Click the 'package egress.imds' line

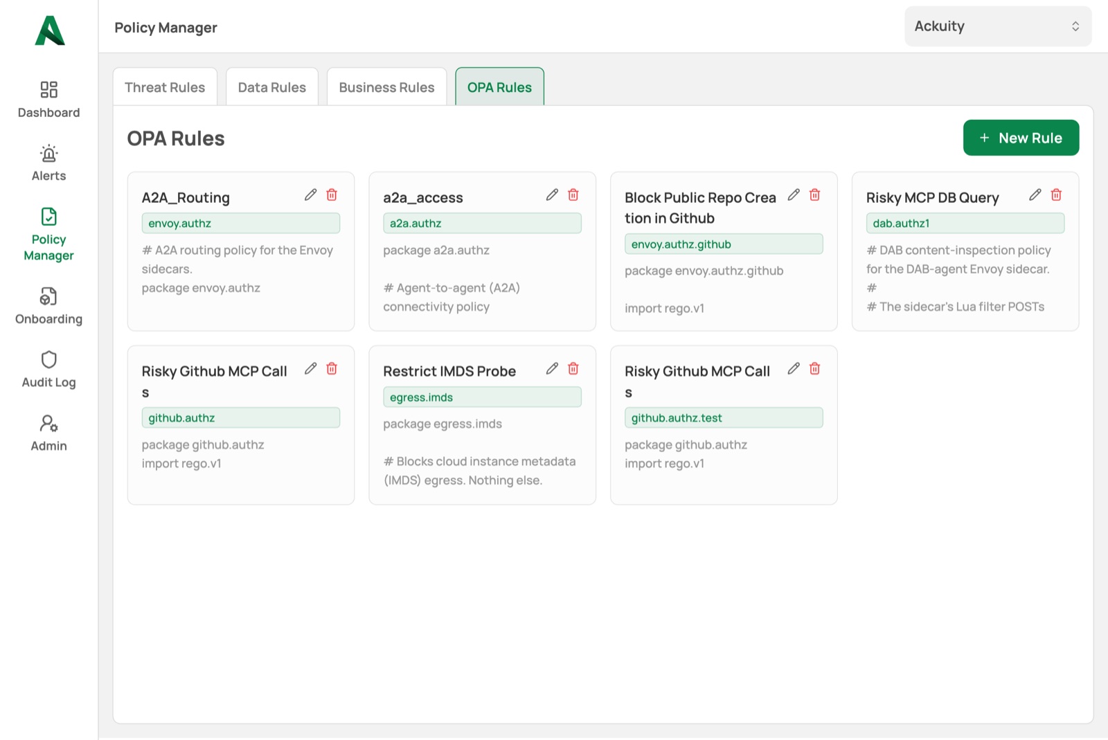tap(443, 424)
